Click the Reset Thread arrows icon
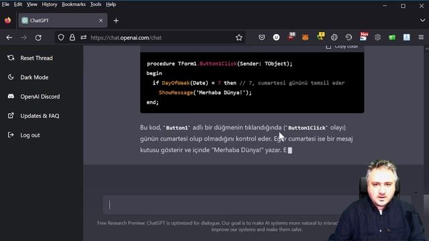Viewport: 429px width, 241px height. coord(11,58)
